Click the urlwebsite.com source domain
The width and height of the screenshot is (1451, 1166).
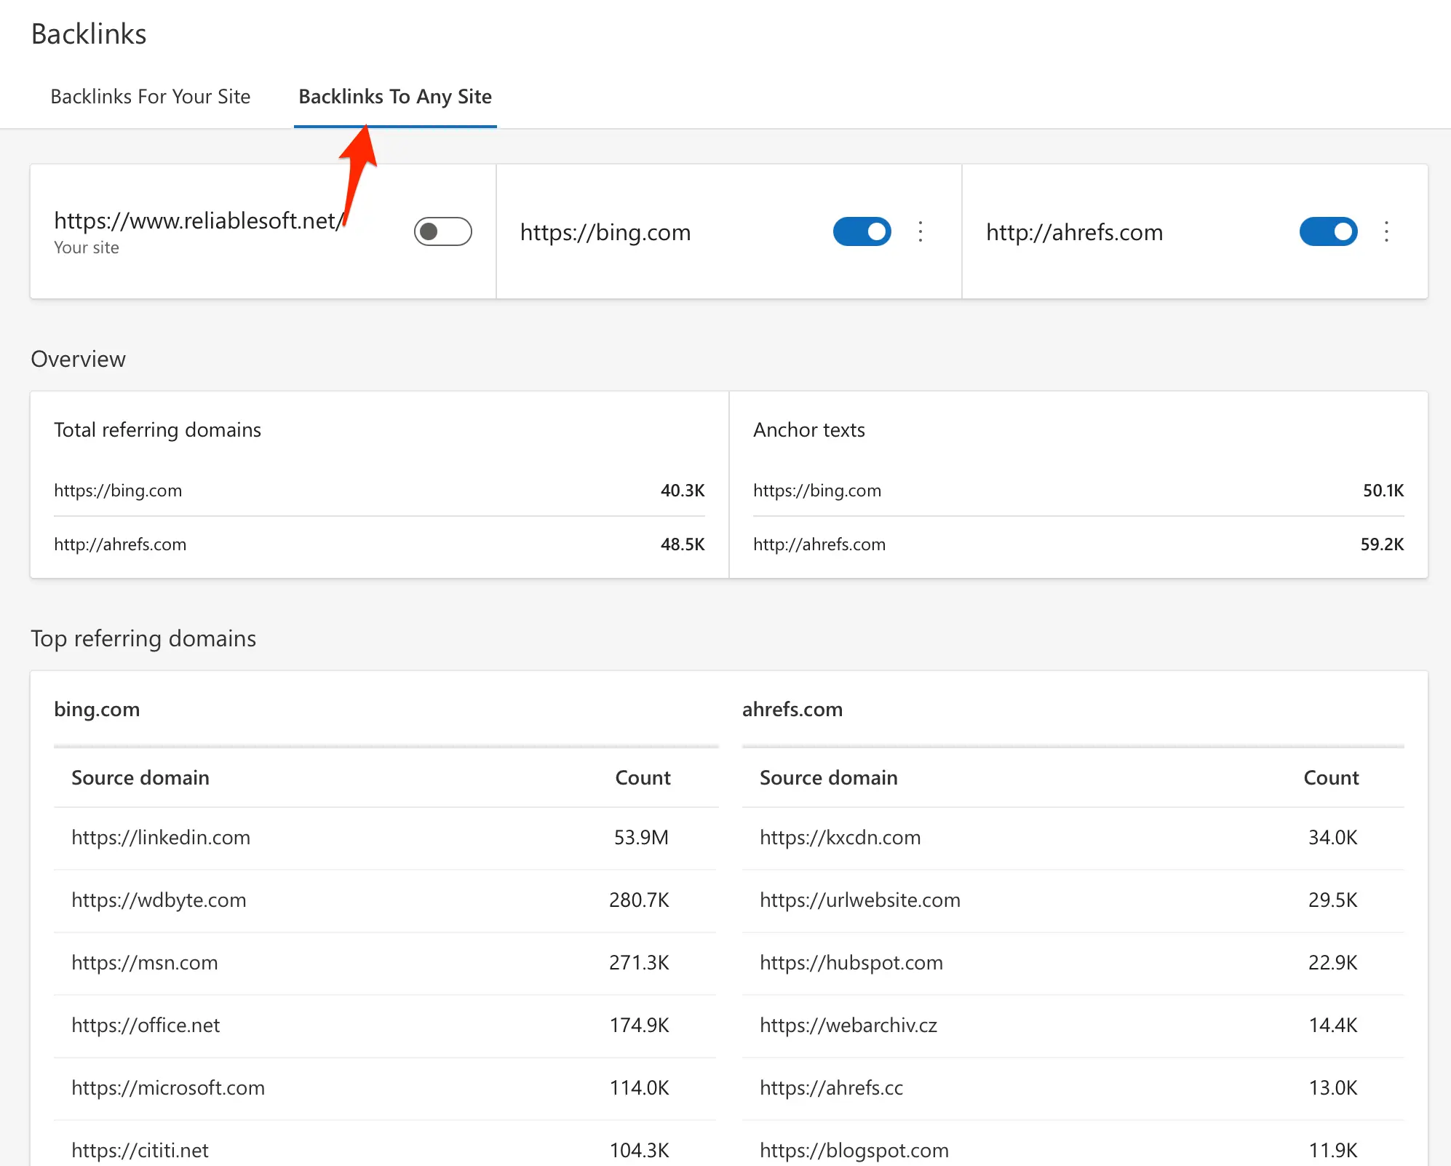859,900
